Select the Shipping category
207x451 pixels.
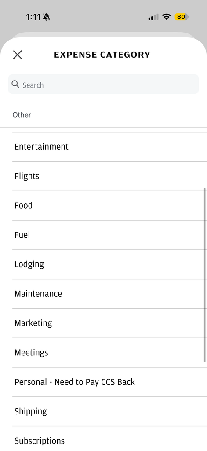click(110, 411)
